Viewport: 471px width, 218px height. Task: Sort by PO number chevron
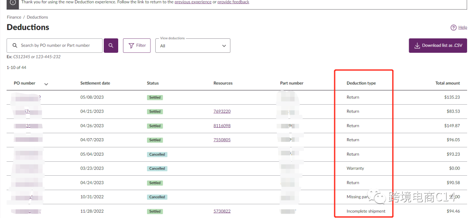[x=46, y=84]
